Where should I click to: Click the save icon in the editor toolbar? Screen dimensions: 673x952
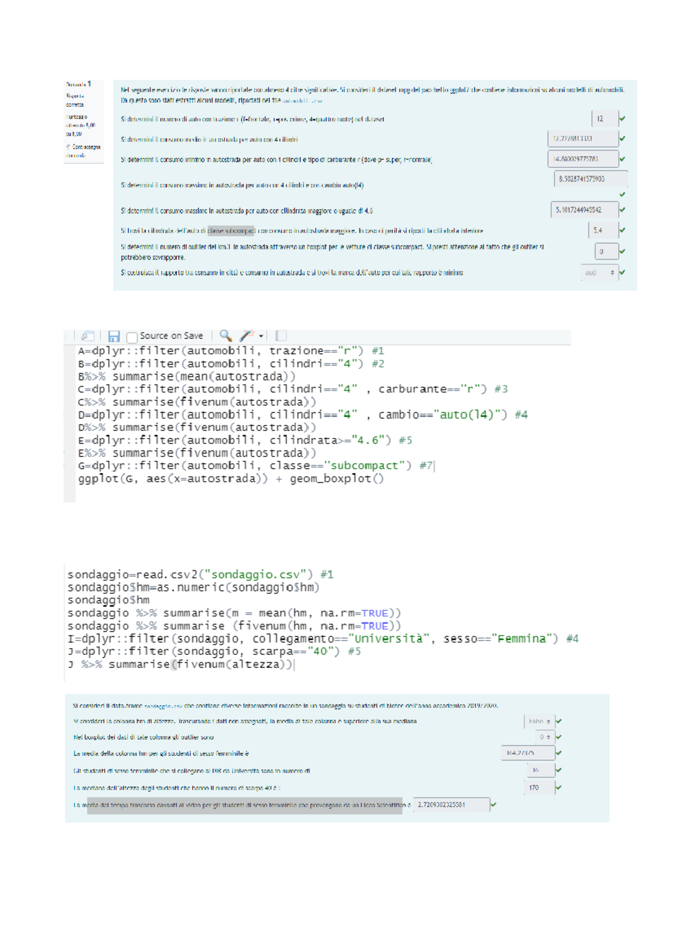(114, 336)
